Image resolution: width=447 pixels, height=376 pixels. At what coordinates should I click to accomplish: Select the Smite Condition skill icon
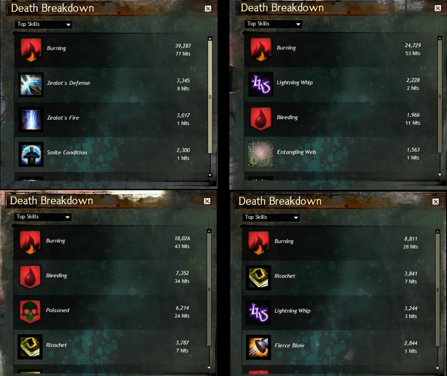[31, 154]
